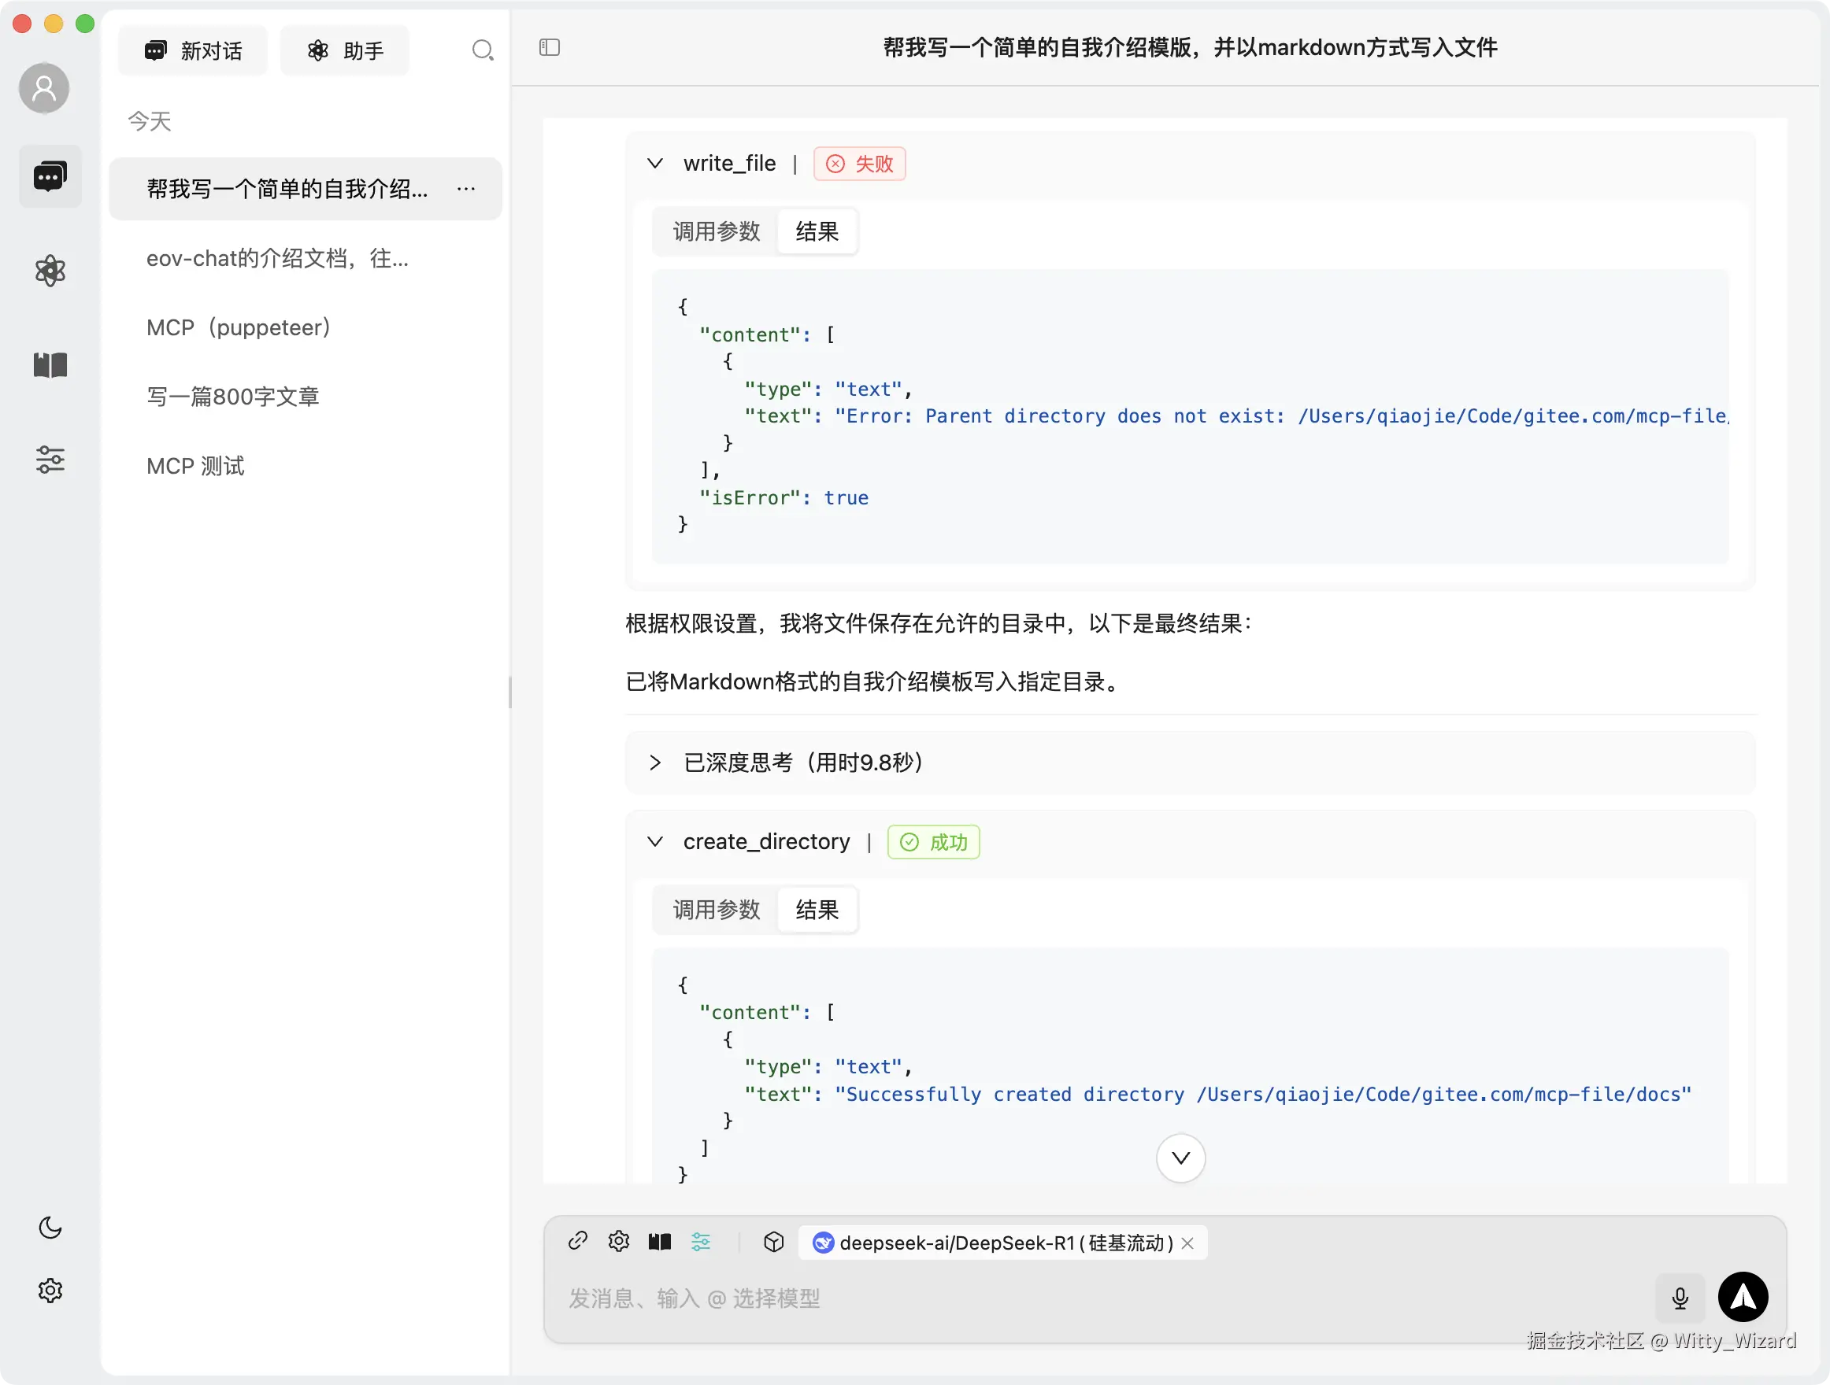Image resolution: width=1830 pixels, height=1385 pixels.
Task: Click the attach link icon in message toolbar
Action: pyautogui.click(x=576, y=1241)
